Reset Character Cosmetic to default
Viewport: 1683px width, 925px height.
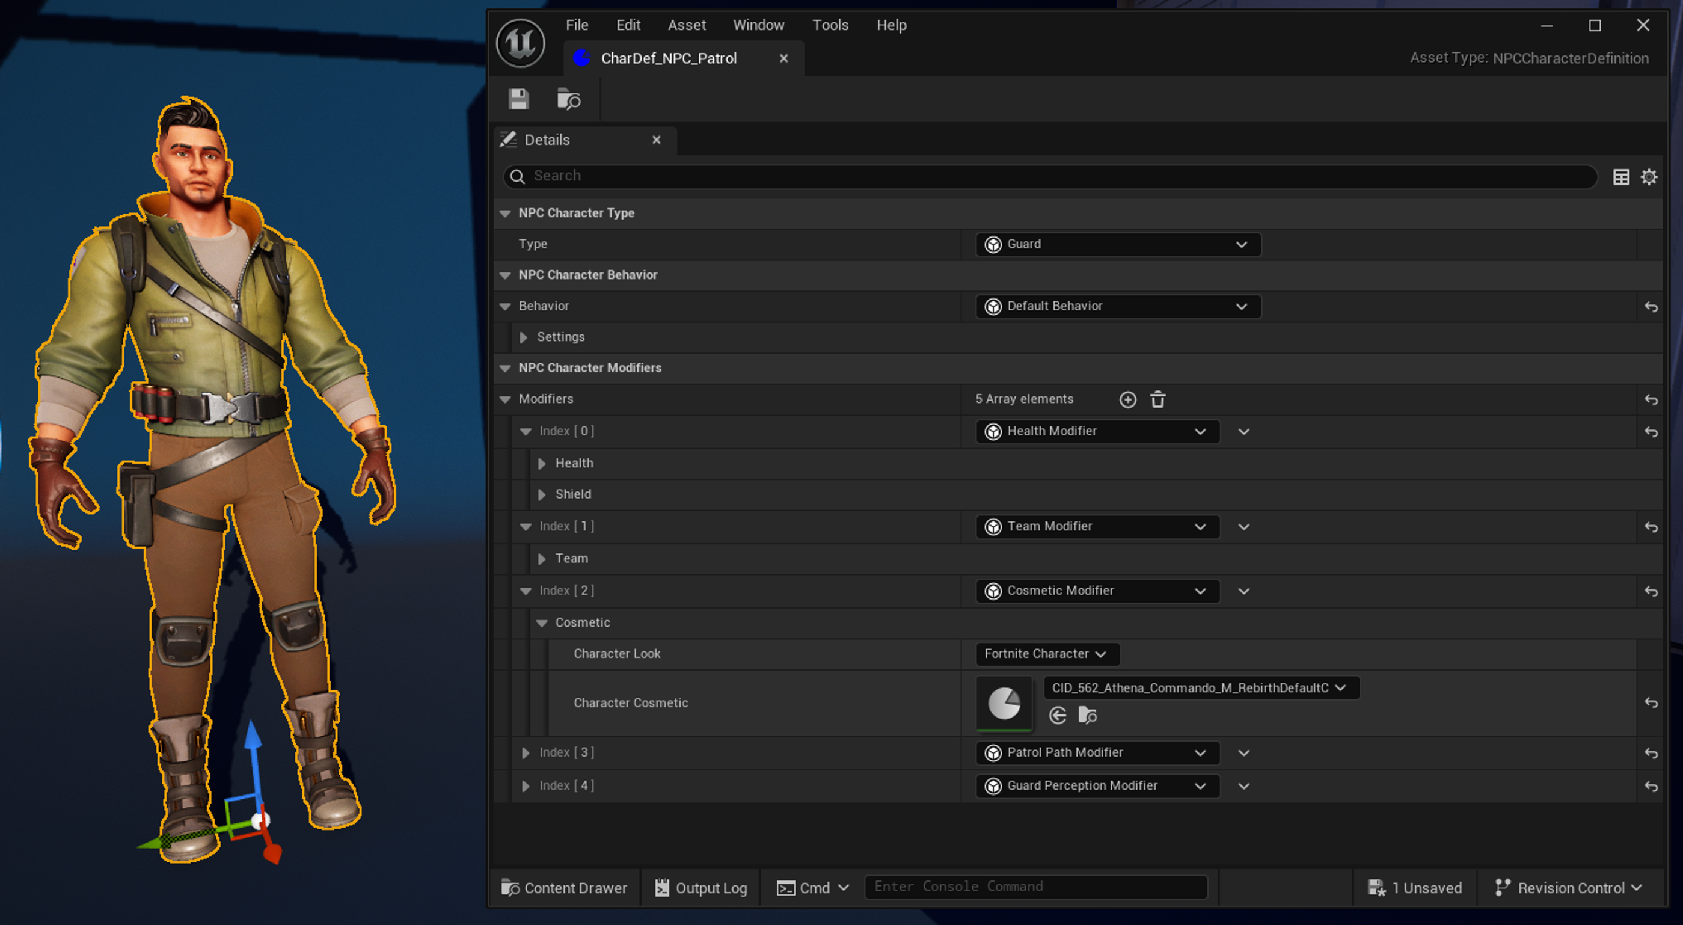click(1651, 702)
